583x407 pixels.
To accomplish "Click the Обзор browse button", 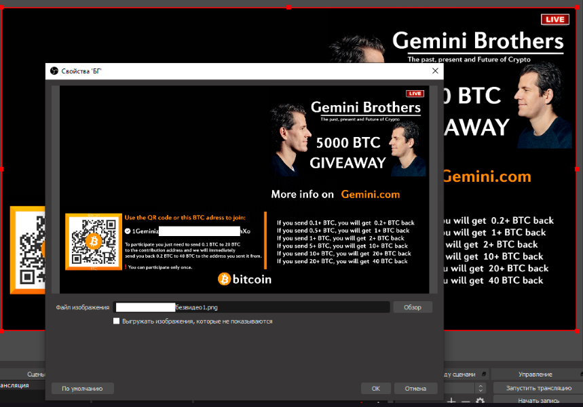I will point(413,307).
